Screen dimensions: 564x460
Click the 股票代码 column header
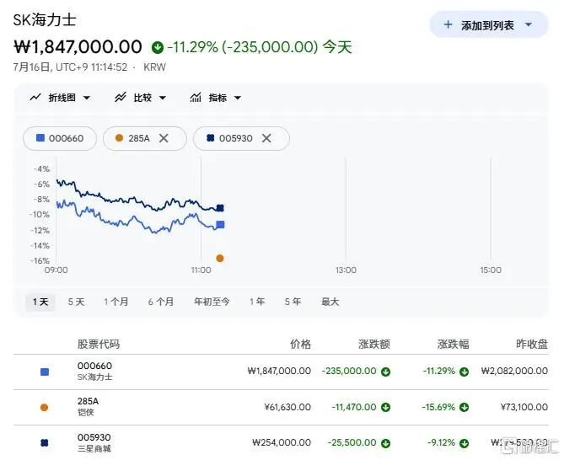(x=99, y=345)
